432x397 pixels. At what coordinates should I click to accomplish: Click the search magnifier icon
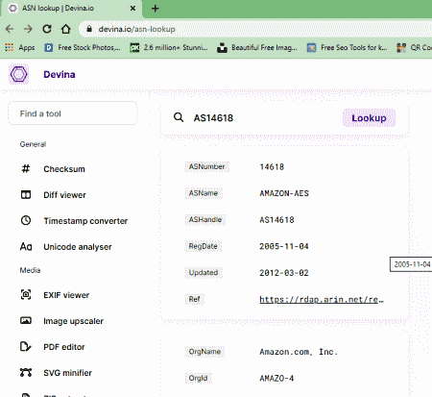pyautogui.click(x=179, y=117)
